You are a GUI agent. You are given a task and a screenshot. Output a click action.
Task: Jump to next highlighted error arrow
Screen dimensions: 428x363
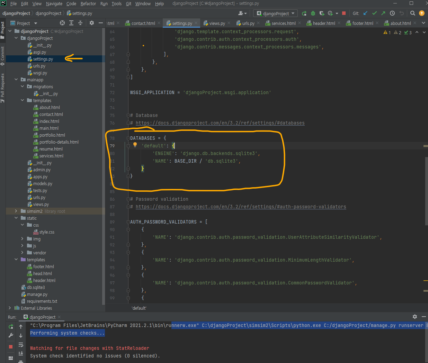425,33
